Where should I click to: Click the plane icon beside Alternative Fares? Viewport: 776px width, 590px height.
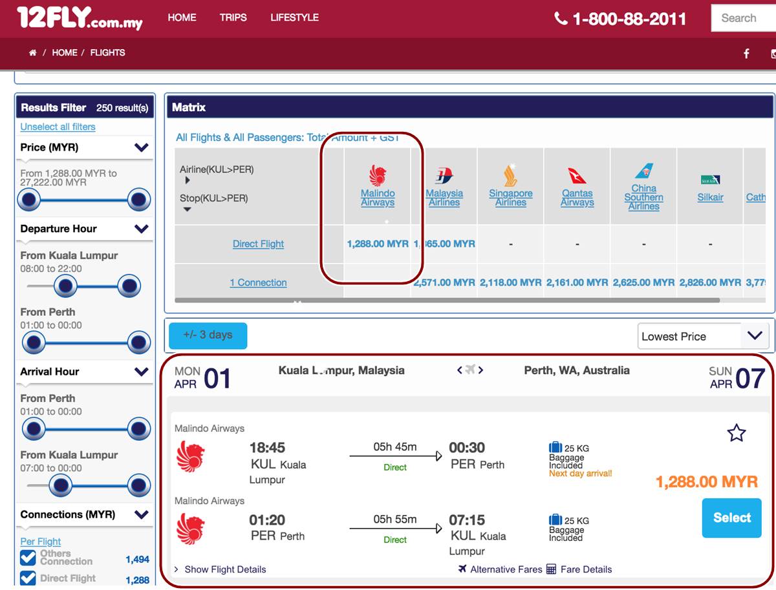(x=462, y=569)
